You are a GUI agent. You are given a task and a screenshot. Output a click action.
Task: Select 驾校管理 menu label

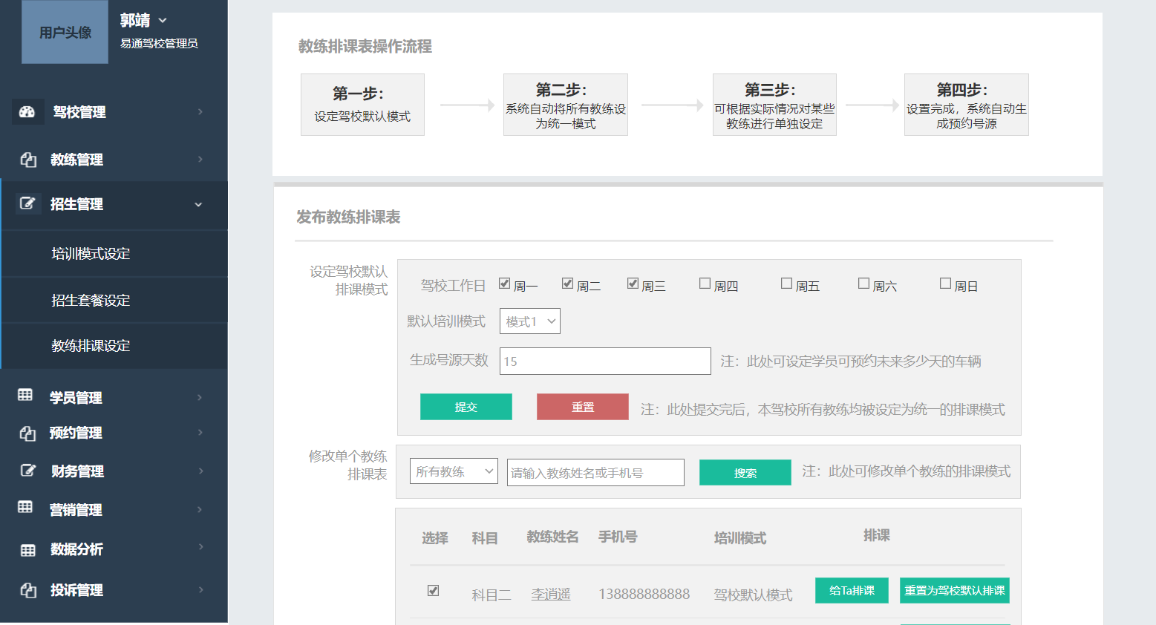point(79,112)
